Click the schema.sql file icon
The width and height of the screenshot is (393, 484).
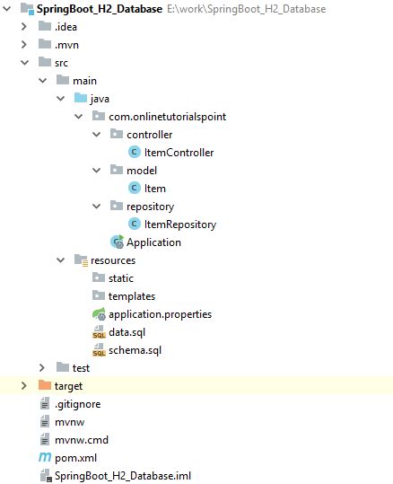(99, 350)
